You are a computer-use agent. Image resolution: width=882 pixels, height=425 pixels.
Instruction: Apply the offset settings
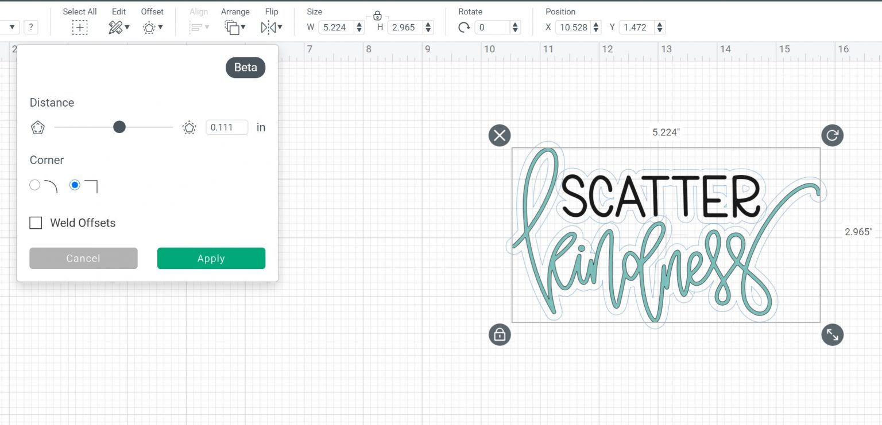(211, 258)
